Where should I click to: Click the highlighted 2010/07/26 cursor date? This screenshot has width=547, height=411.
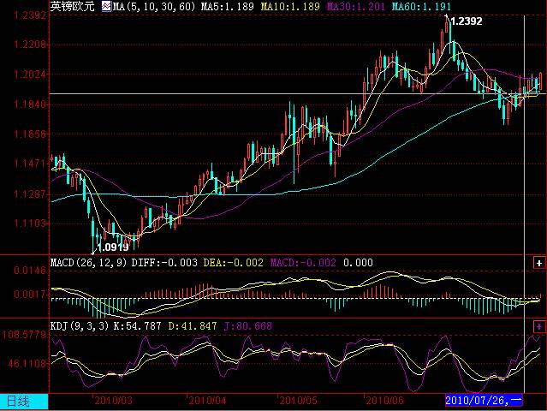[x=484, y=400]
